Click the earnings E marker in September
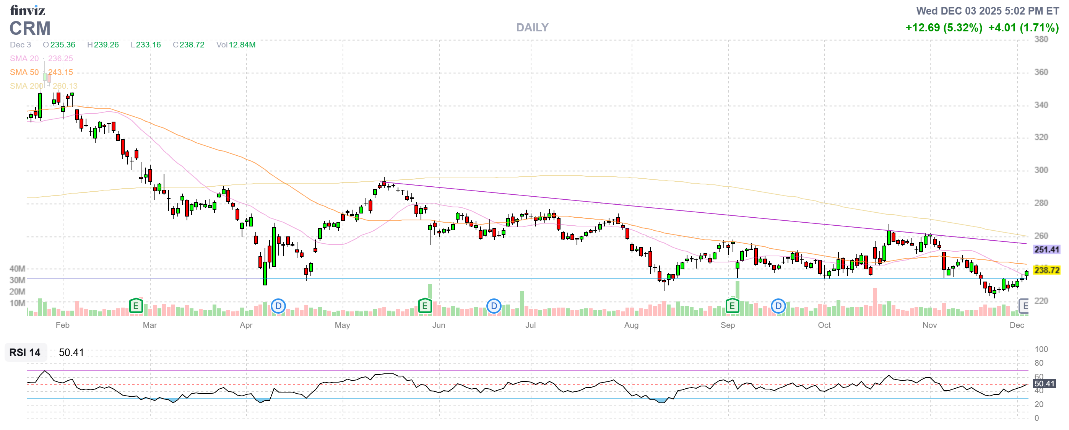Image resolution: width=1069 pixels, height=430 pixels. pos(732,306)
